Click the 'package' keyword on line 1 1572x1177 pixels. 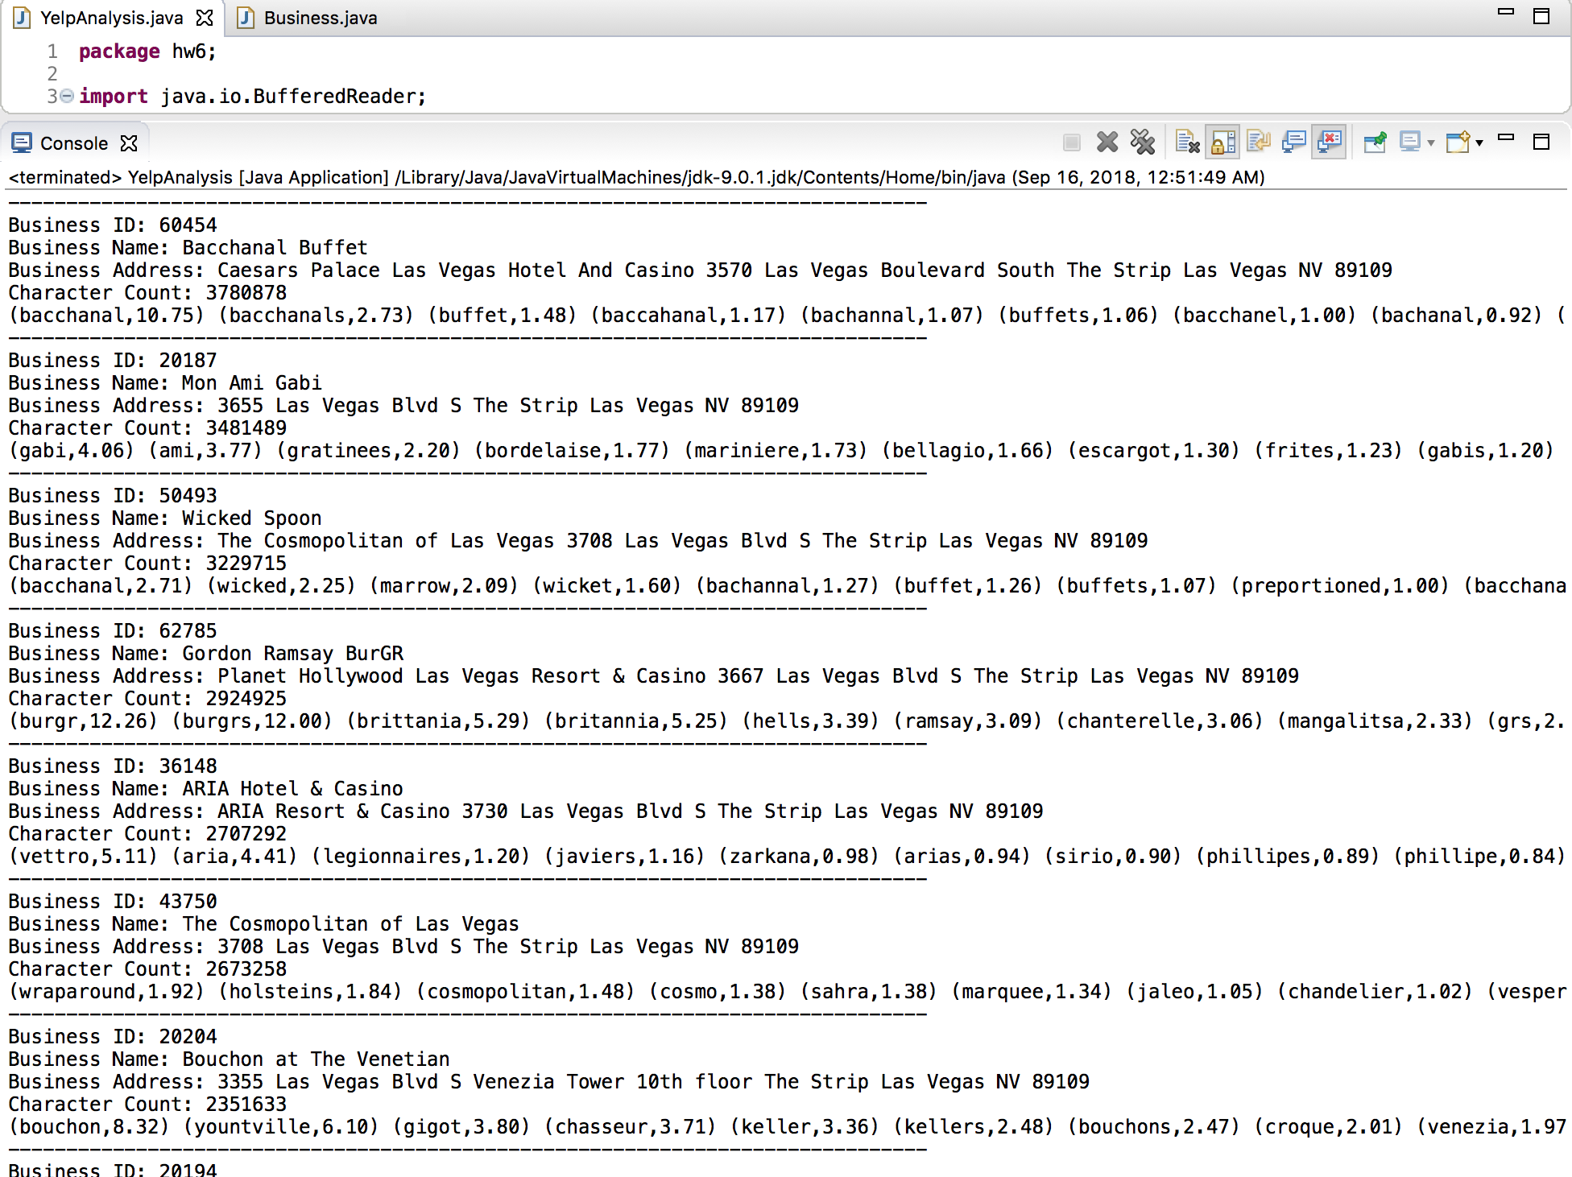[119, 52]
